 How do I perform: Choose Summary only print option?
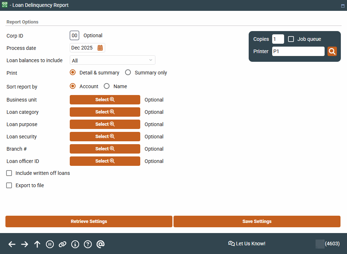coord(128,73)
